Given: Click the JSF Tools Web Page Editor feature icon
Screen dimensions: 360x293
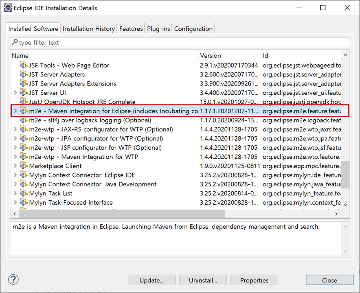Looking at the screenshot, I should coord(24,65).
